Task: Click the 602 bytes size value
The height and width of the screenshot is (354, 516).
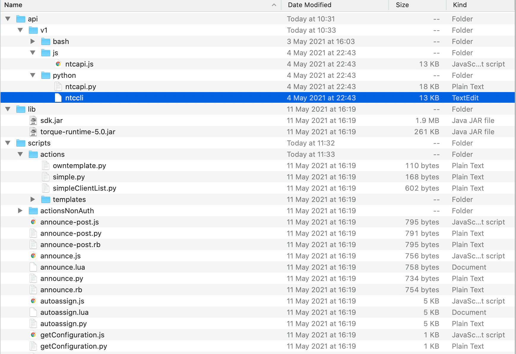Action: 422,188
